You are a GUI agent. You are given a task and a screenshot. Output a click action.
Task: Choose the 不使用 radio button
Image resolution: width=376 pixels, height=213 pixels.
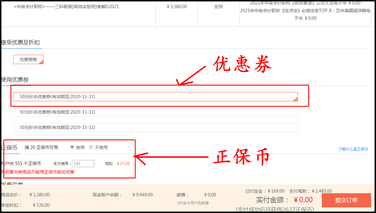pyautogui.click(x=91, y=147)
